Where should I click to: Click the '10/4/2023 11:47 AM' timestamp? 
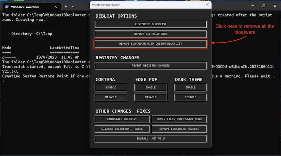point(58,57)
